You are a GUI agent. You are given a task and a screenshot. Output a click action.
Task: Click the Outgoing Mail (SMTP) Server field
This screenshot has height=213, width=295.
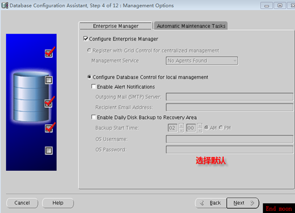tap(230, 97)
